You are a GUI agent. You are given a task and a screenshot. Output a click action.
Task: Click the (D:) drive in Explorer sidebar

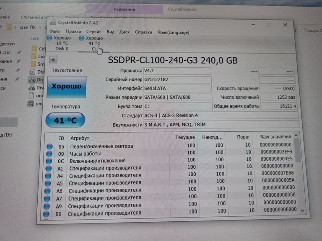(6, 135)
